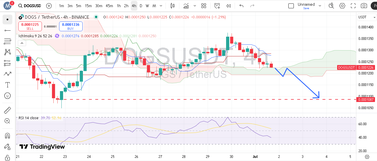Expand the favorite indicators dropdown arrow
Image resolution: width=377 pixels, height=161 pixels.
(x=195, y=6)
